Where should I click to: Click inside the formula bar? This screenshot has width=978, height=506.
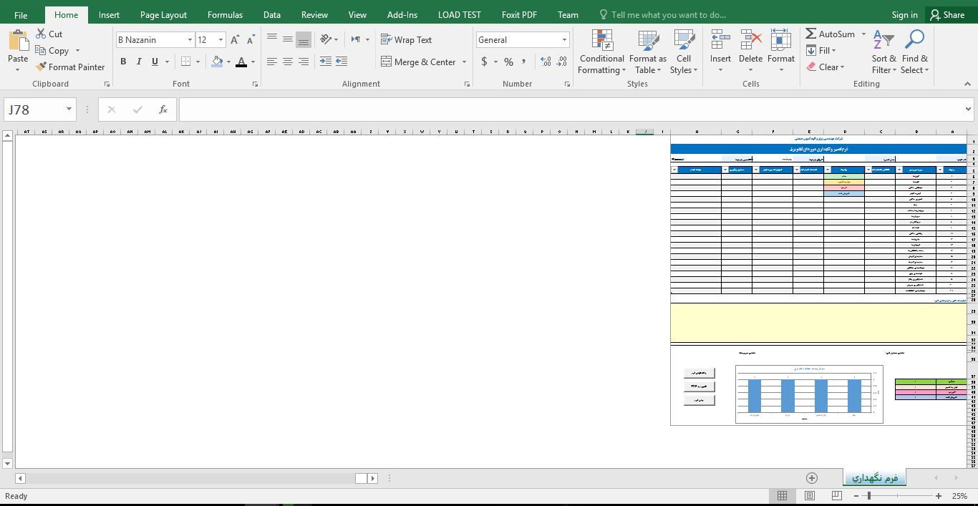[x=570, y=110]
